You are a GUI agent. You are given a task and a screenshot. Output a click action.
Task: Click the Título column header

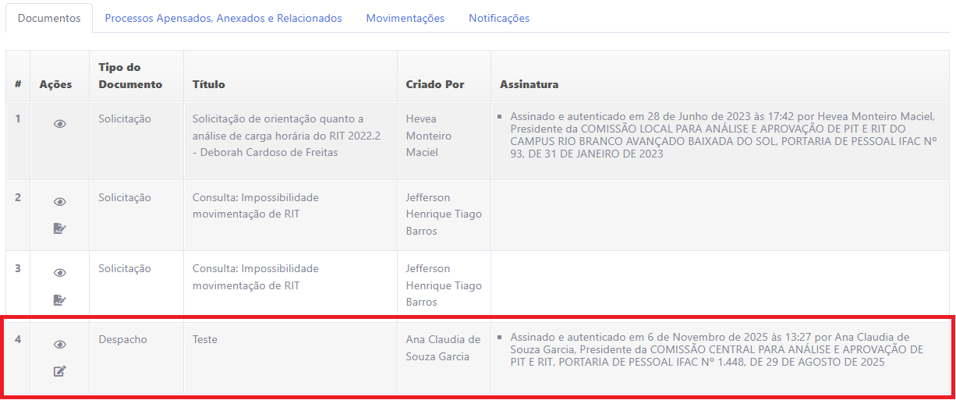click(208, 84)
